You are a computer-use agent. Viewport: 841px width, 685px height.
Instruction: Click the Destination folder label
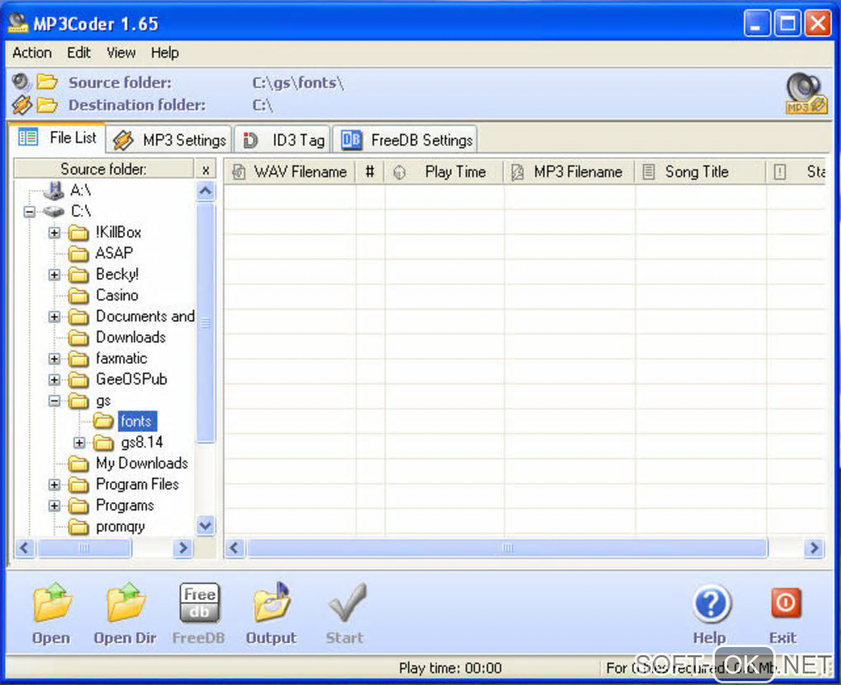(x=138, y=105)
